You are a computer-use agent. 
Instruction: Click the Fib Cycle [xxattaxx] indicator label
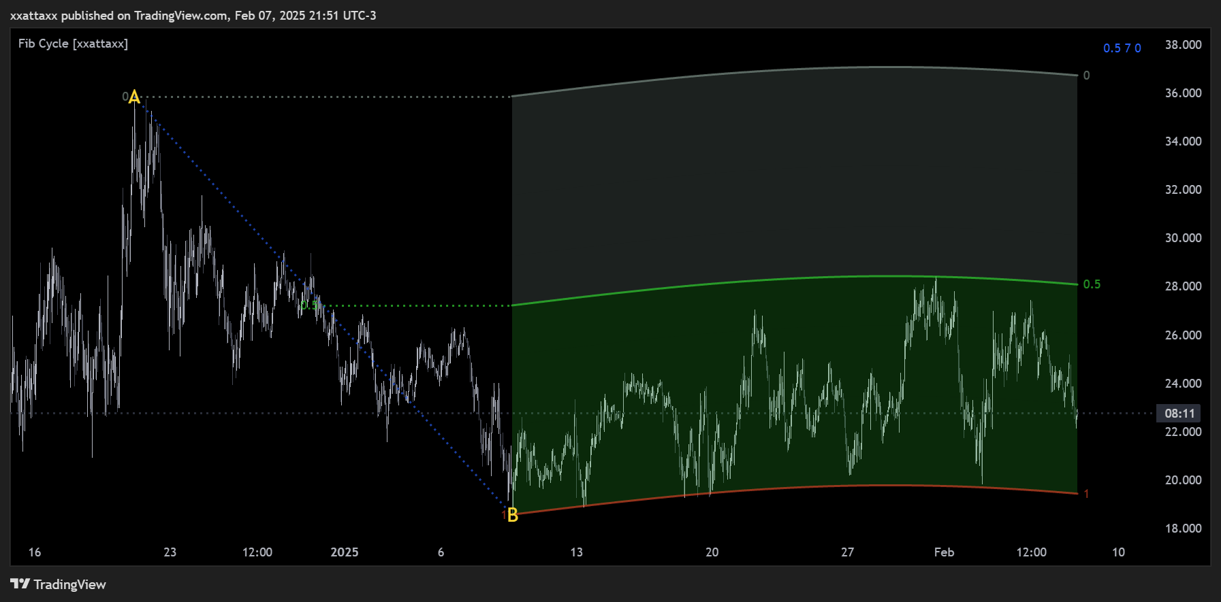point(73,44)
